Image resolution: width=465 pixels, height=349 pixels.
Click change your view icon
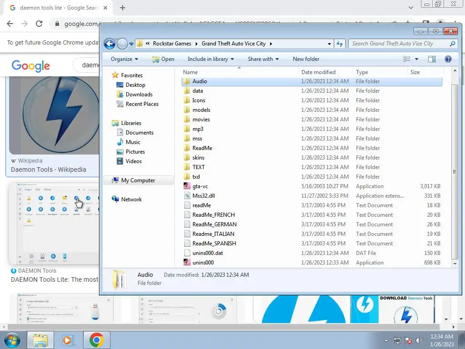click(x=407, y=59)
